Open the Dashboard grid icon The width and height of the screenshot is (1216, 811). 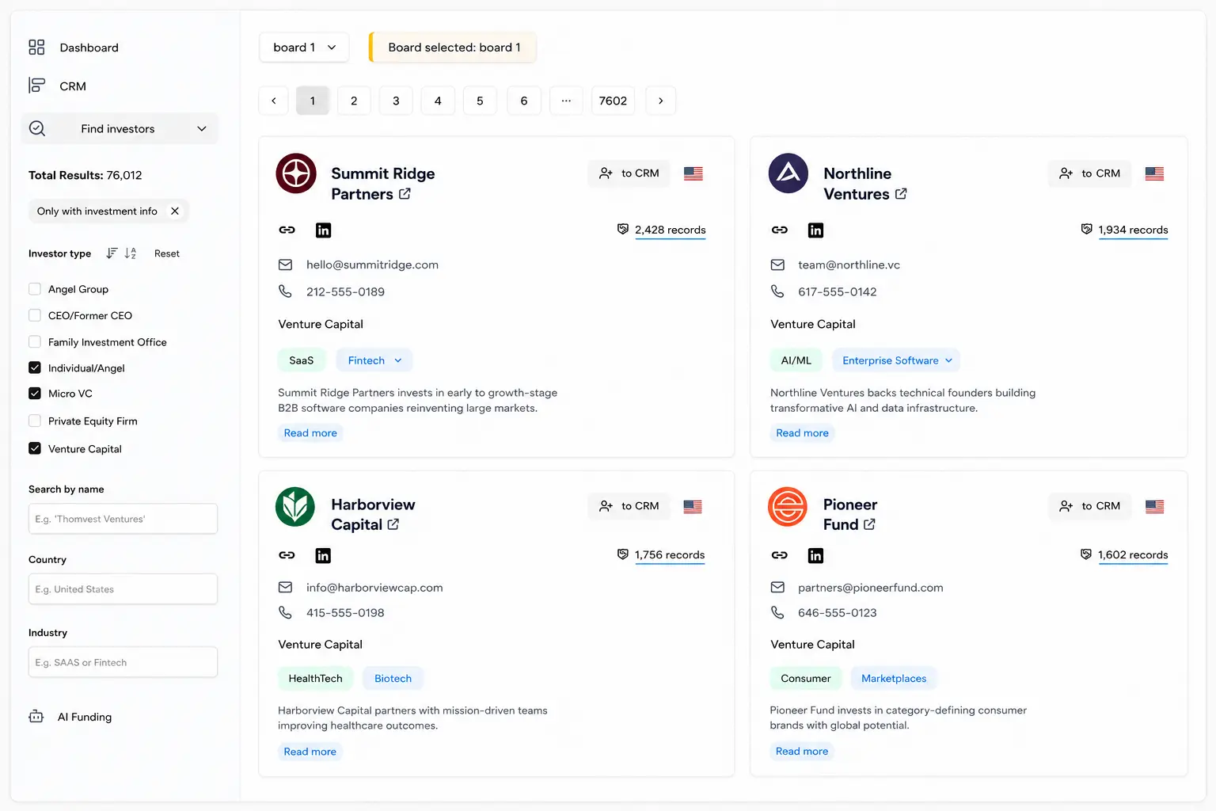(36, 48)
